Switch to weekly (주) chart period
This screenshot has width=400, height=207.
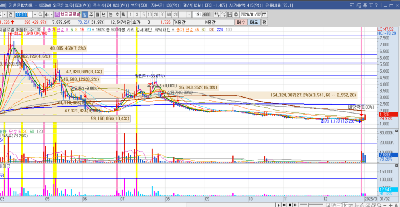pyautogui.click(x=91, y=14)
